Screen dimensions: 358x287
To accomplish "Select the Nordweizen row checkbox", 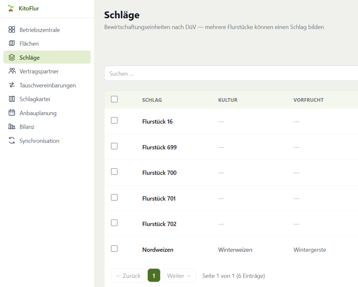I will coord(114,249).
